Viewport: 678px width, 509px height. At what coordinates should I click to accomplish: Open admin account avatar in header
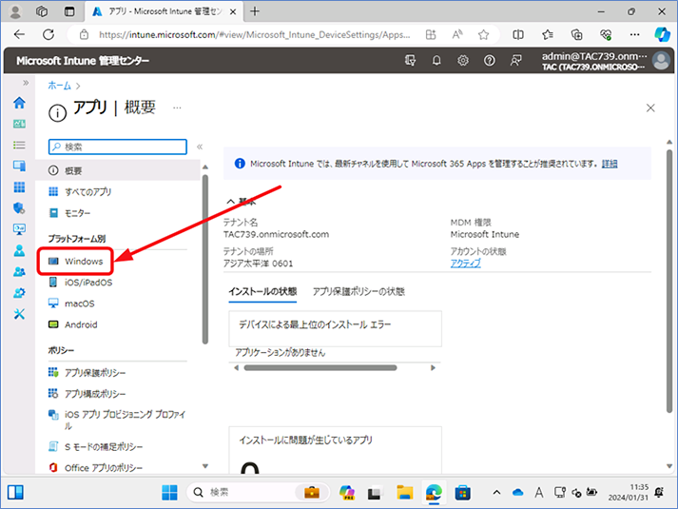(661, 61)
